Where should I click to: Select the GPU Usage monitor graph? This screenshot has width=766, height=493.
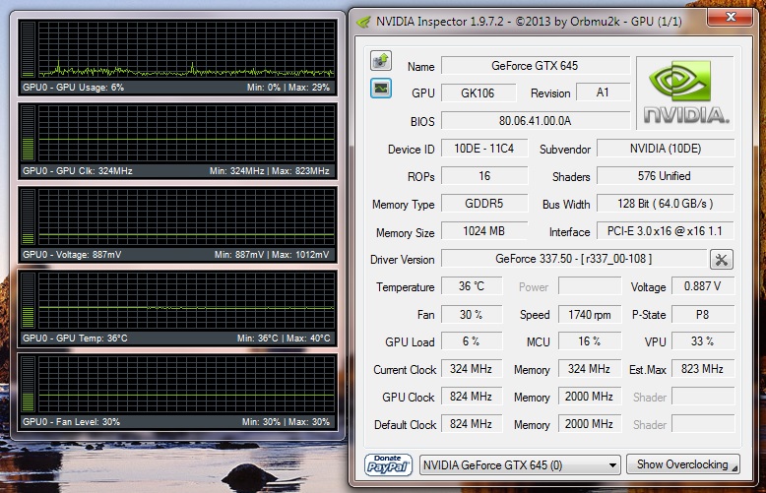click(177, 57)
